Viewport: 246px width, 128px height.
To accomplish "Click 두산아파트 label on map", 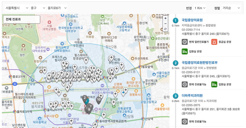I will [141, 59].
